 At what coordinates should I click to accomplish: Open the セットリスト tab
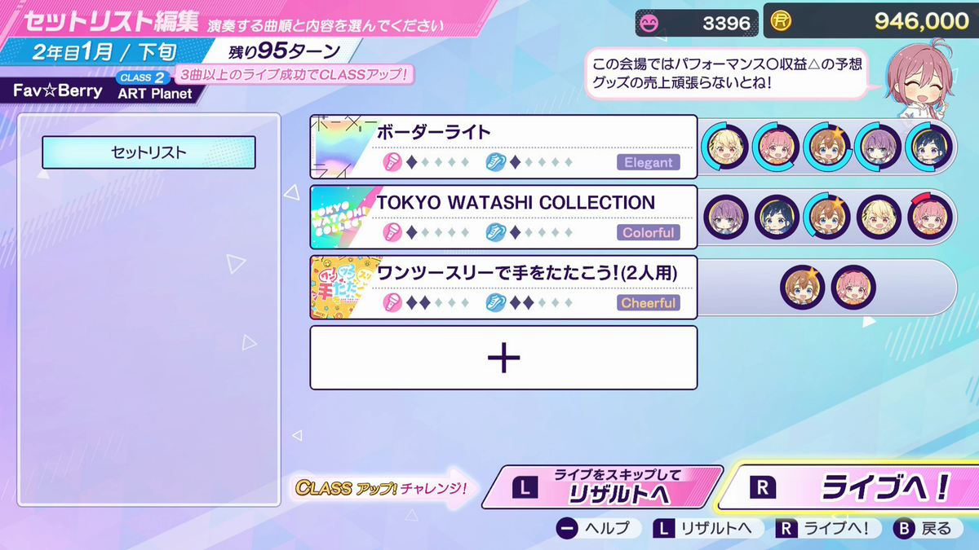(148, 152)
